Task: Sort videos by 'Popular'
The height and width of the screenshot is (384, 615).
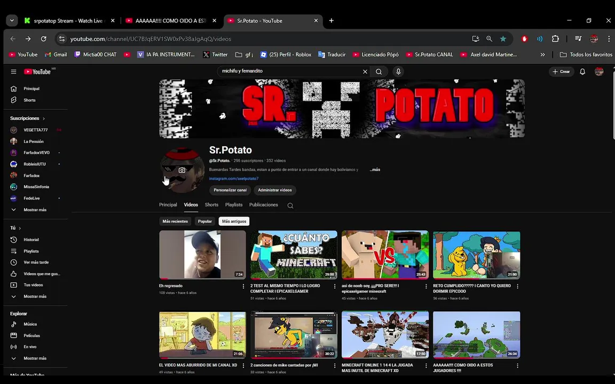Action: pyautogui.click(x=205, y=221)
